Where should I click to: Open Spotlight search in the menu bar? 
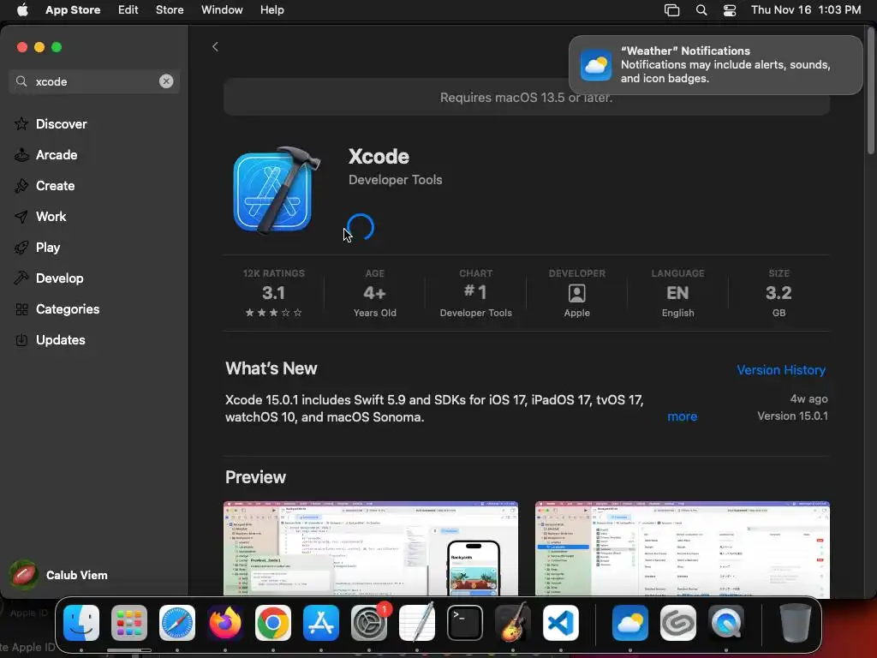pos(701,10)
